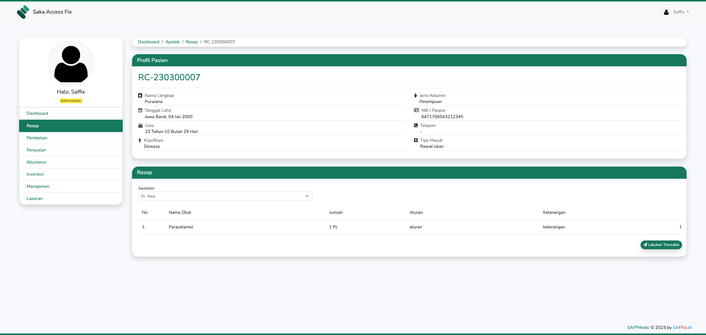Click the birthday cake icon beside Usia
The width and height of the screenshot is (706, 335).
[x=140, y=125]
